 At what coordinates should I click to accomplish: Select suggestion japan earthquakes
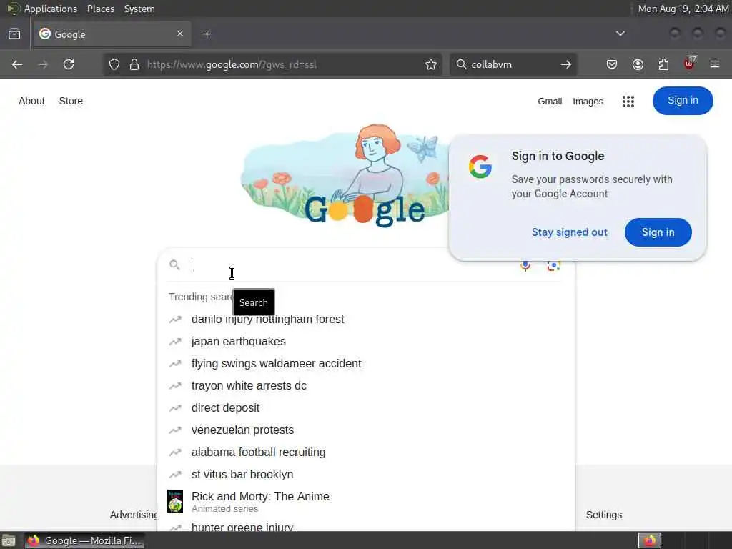[366, 341]
